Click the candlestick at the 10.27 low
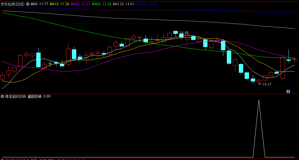Viewport: 299px width, 160px height. coord(259,81)
